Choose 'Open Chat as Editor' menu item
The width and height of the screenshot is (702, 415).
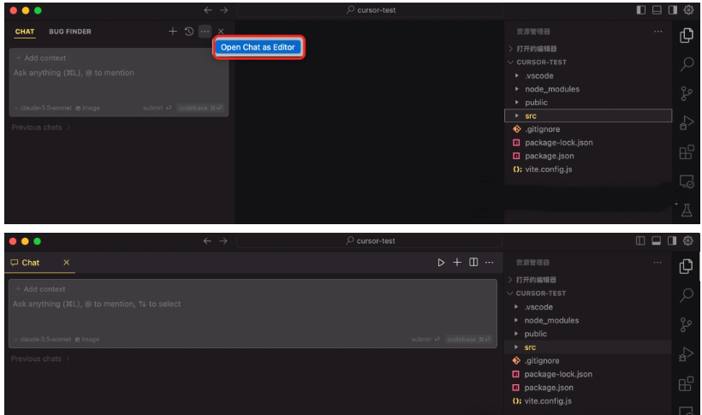259,48
